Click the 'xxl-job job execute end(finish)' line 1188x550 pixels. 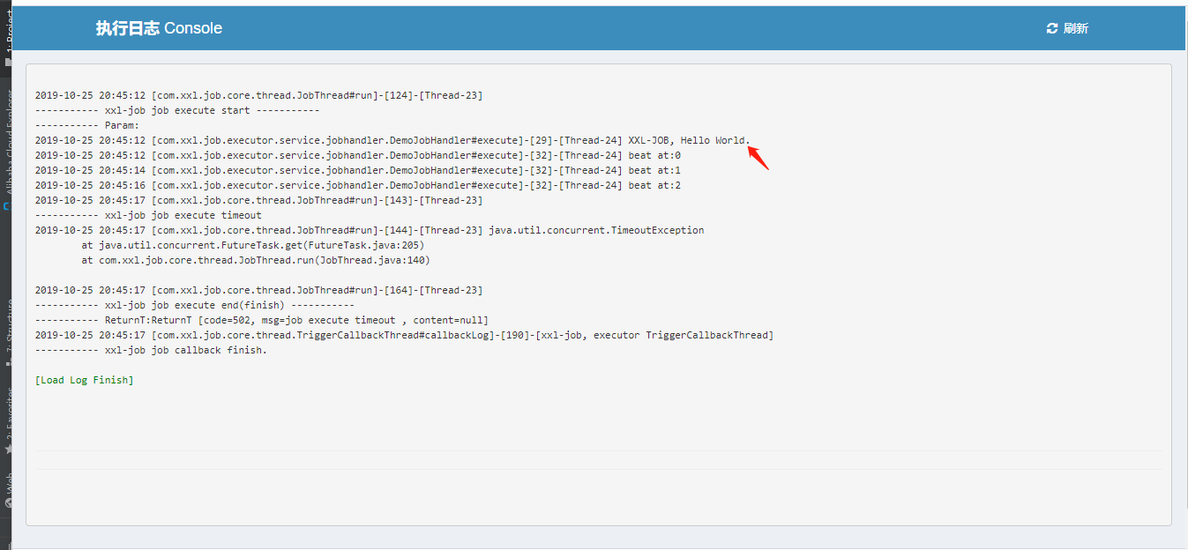tap(195, 305)
